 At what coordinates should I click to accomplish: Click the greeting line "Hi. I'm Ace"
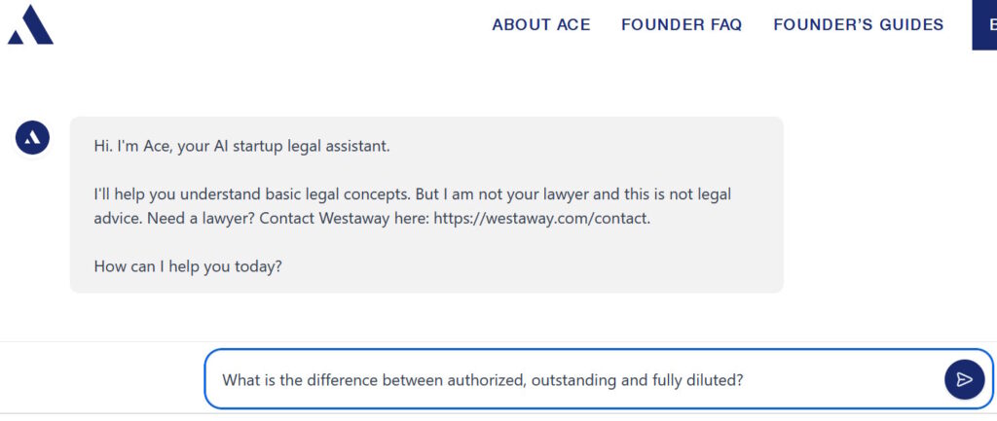[131, 146]
